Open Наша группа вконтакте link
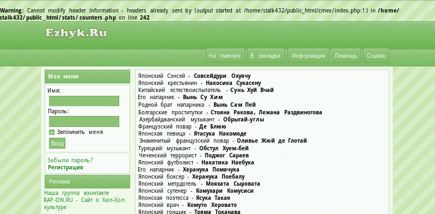 click(x=77, y=193)
